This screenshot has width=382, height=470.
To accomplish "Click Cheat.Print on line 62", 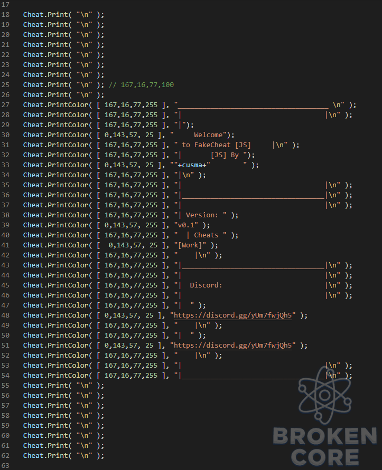I will click(45, 456).
